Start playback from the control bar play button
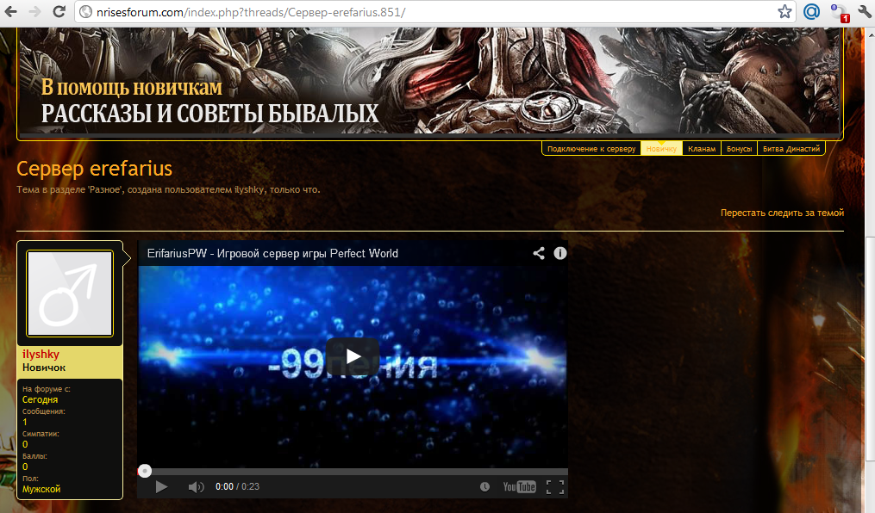 pyautogui.click(x=161, y=487)
